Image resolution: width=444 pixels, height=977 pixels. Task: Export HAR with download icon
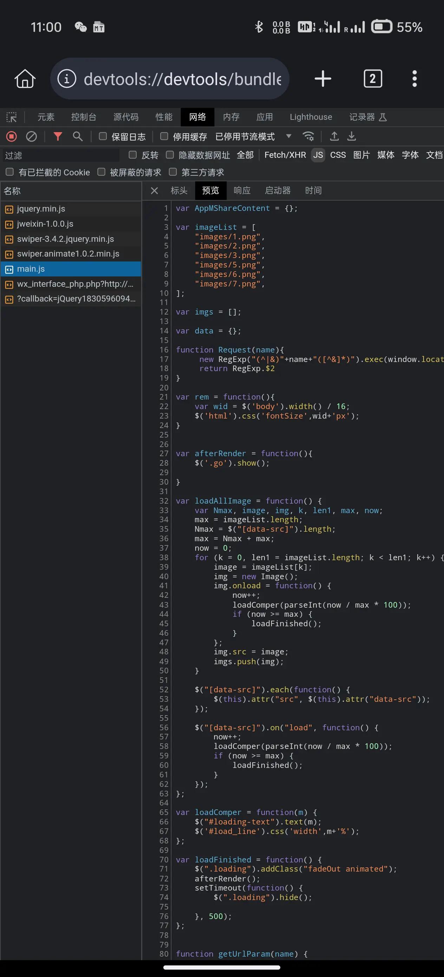coord(352,136)
